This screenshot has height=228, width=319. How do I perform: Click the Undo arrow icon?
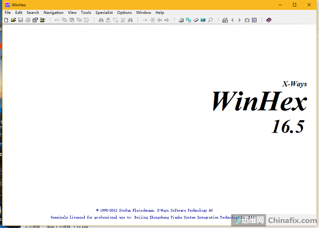(57, 20)
